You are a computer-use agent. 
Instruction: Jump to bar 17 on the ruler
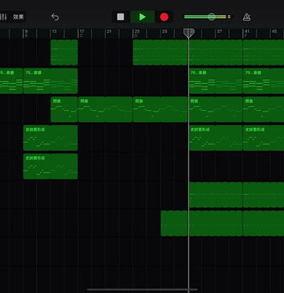(82, 31)
